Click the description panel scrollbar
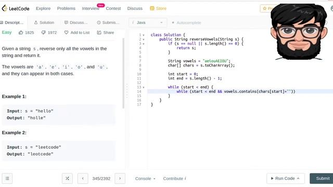The width and height of the screenshot is (333, 187). tap(123, 73)
